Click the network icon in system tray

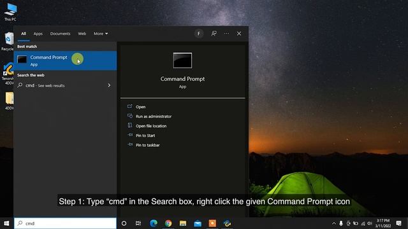[363, 223]
